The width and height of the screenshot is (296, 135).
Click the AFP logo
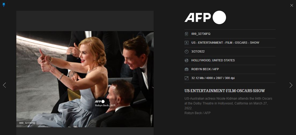click(x=205, y=18)
